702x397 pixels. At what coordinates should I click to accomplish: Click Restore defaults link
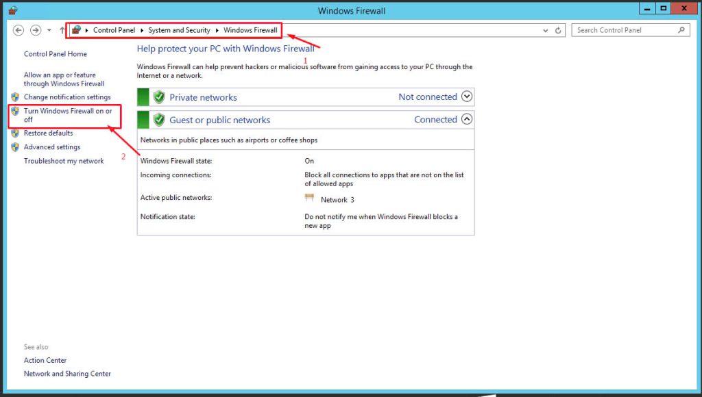click(x=49, y=133)
